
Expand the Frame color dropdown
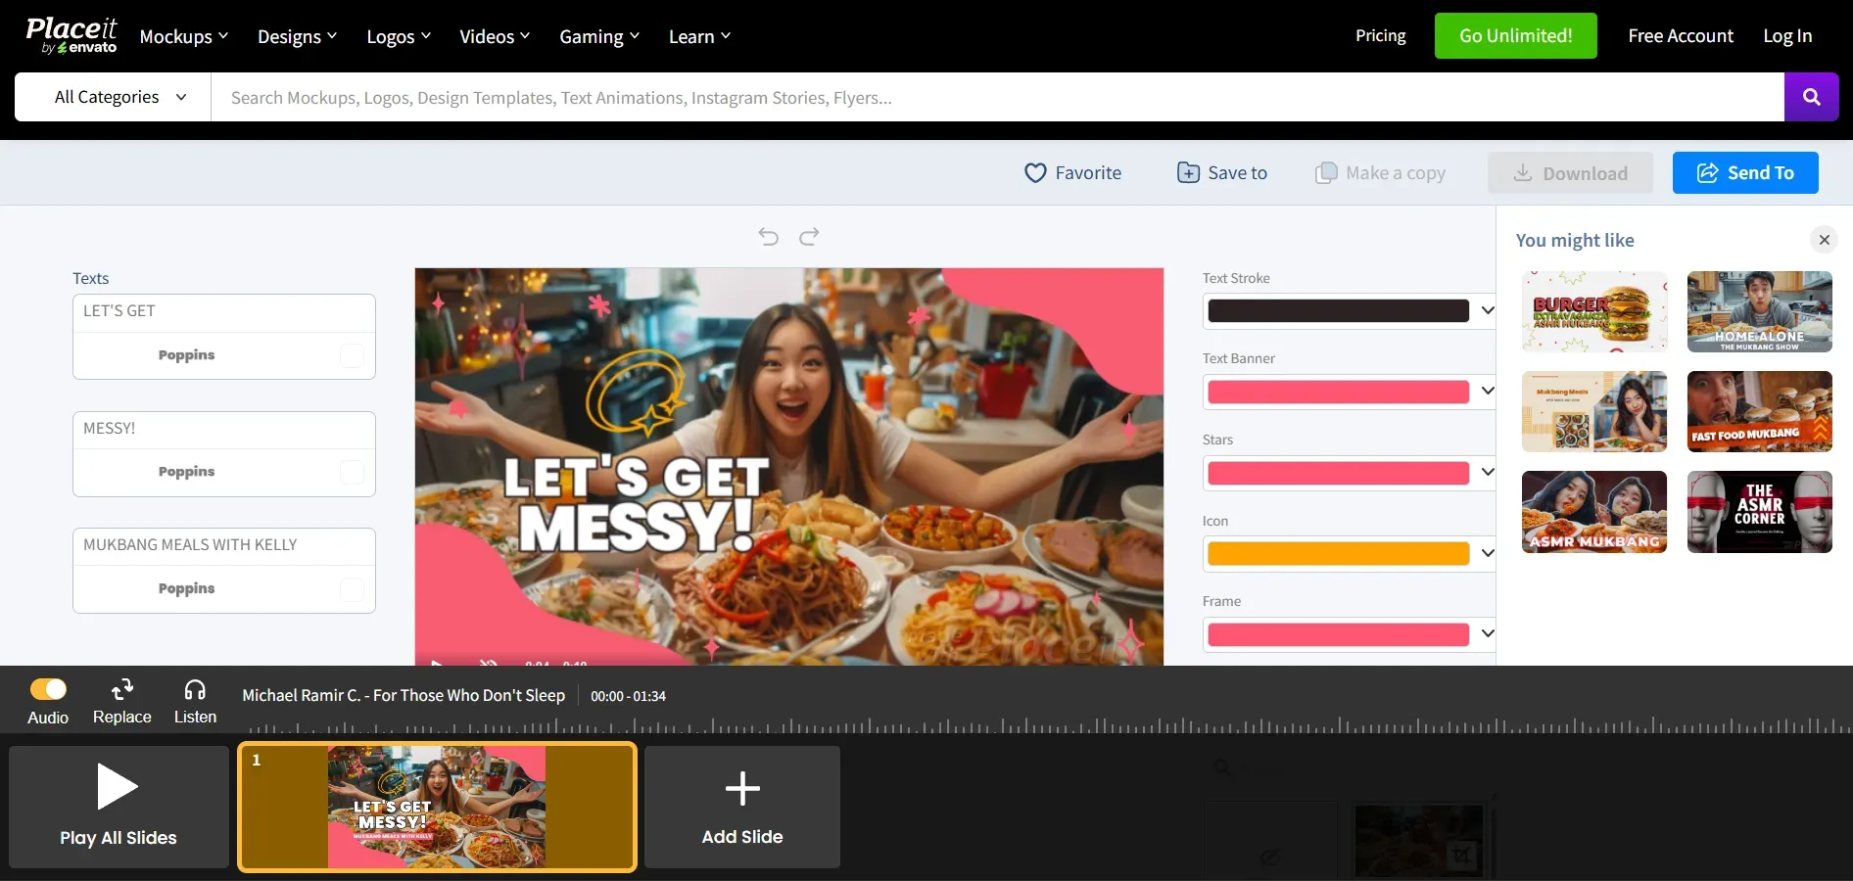tap(1487, 634)
